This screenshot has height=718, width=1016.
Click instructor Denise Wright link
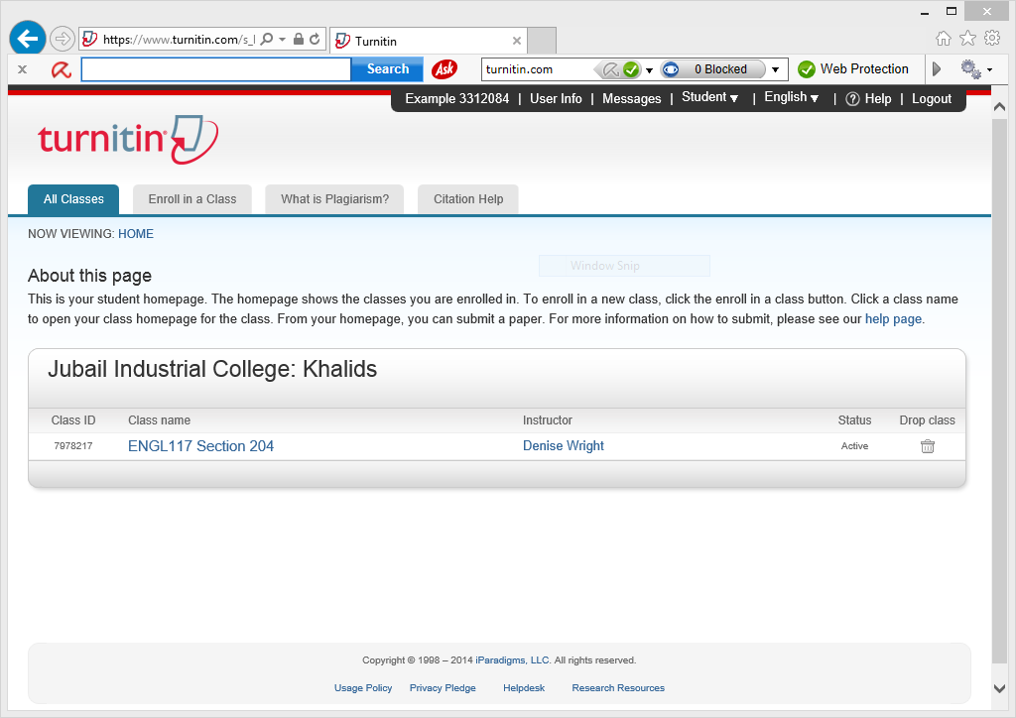[x=564, y=446]
